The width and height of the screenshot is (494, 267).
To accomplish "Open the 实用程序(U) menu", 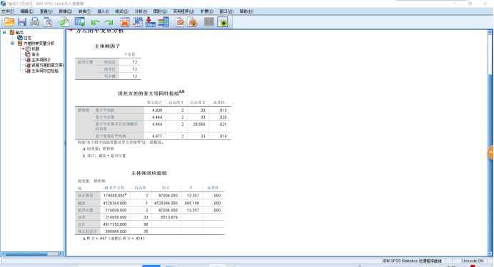I will pyautogui.click(x=183, y=11).
